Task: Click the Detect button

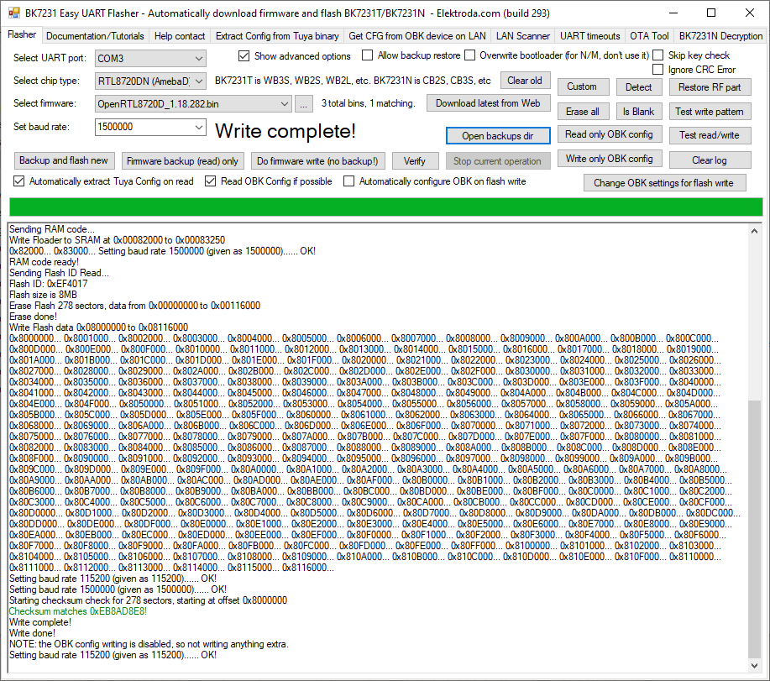Action: tap(639, 87)
